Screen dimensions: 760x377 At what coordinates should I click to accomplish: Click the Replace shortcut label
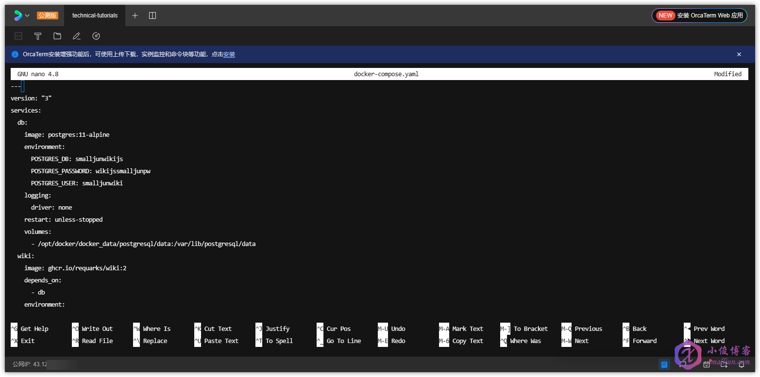(155, 341)
